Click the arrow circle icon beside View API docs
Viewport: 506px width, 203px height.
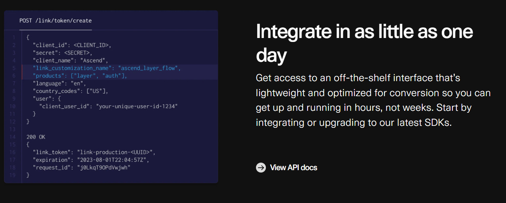tap(261, 167)
